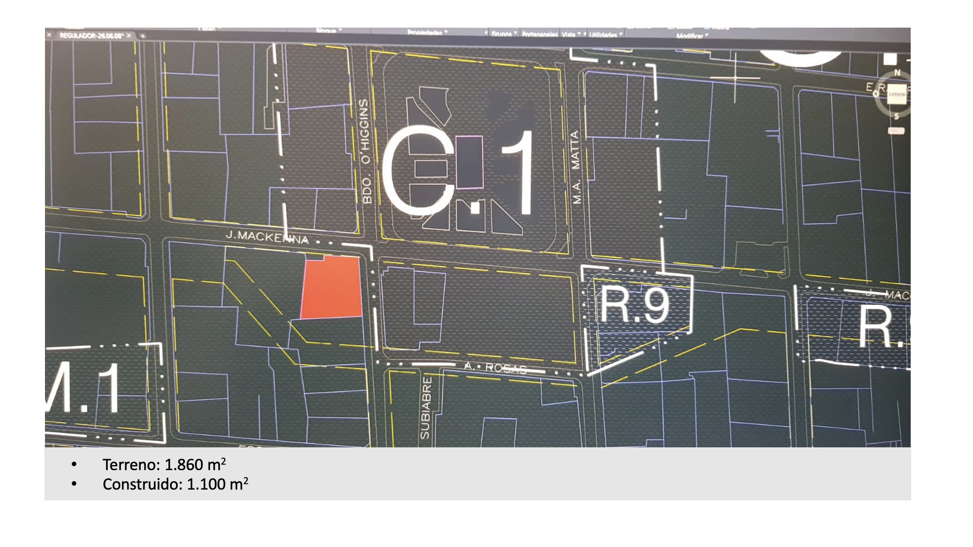Close the REGULADOR-26.06.08 drawing tab

pos(129,36)
